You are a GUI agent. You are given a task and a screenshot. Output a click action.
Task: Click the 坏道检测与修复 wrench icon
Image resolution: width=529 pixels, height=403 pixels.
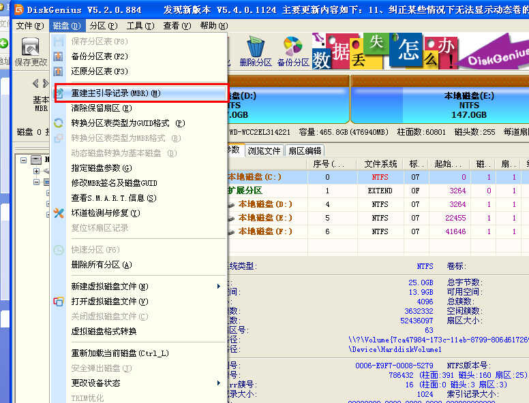[59, 213]
